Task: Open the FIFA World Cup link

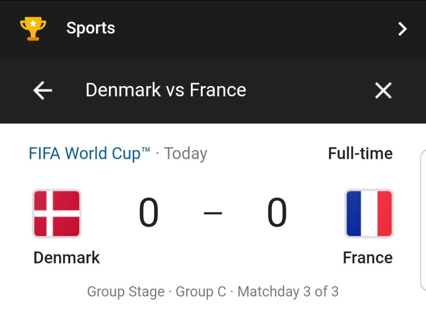Action: click(x=89, y=153)
